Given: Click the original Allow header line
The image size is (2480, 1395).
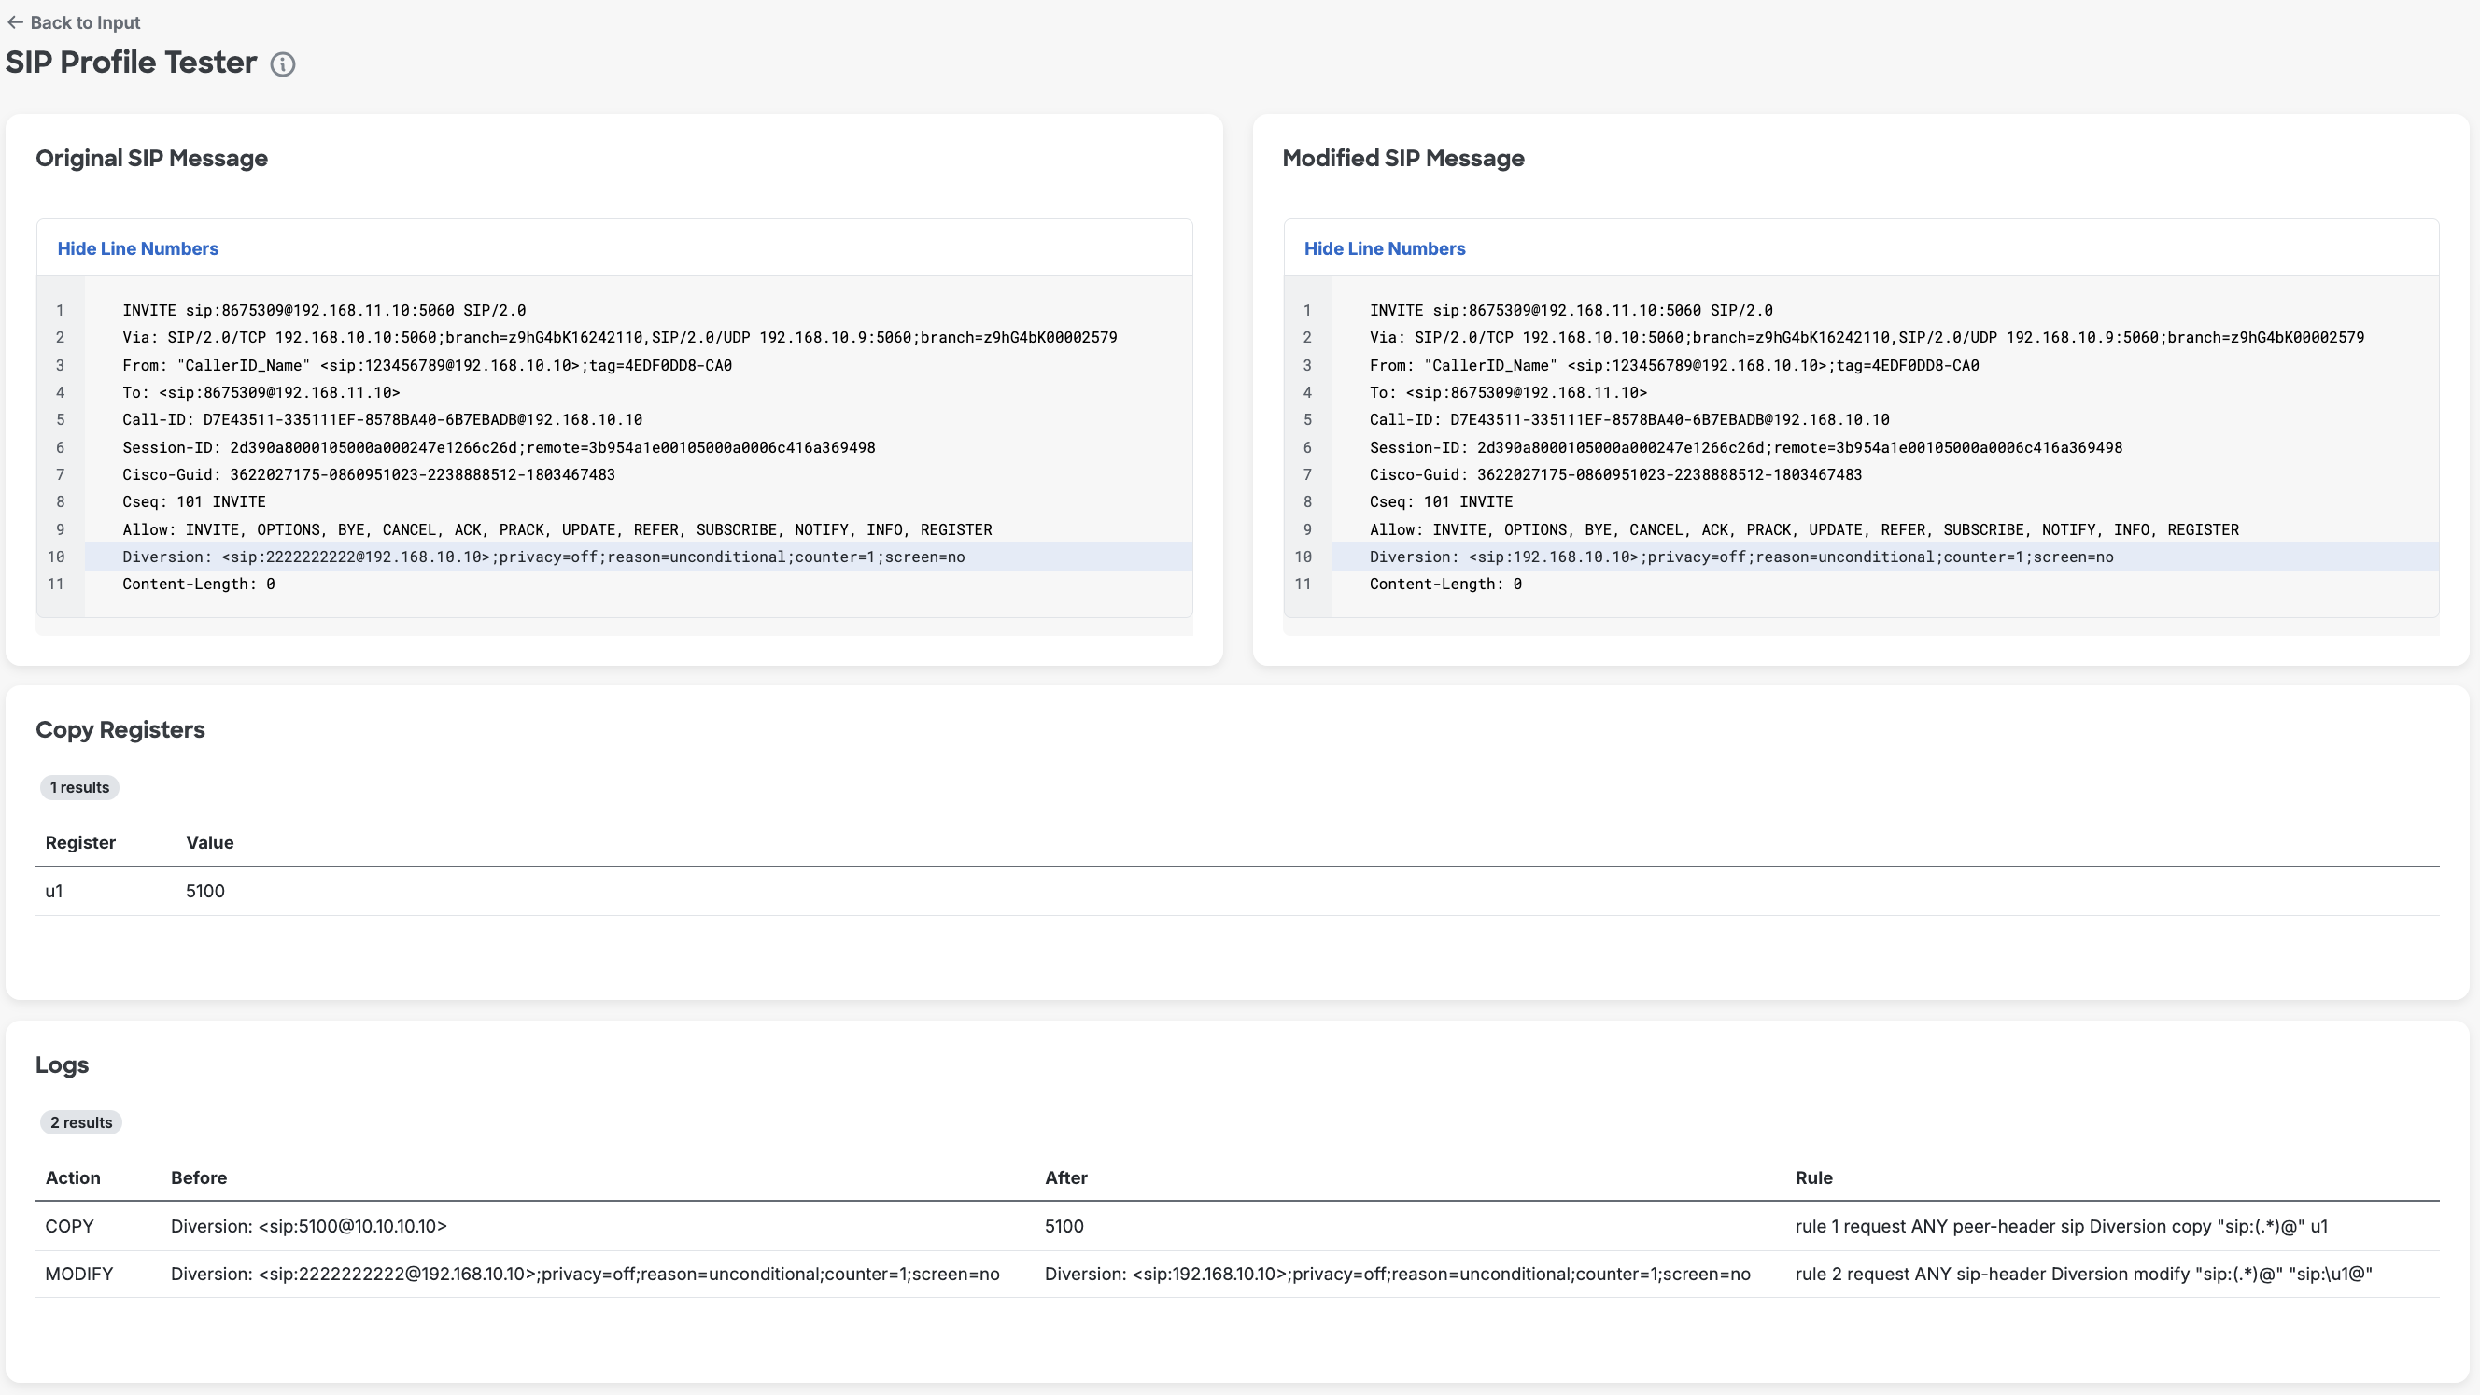Looking at the screenshot, I should [557, 529].
